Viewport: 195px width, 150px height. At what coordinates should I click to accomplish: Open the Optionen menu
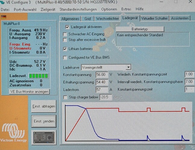tap(109, 9)
